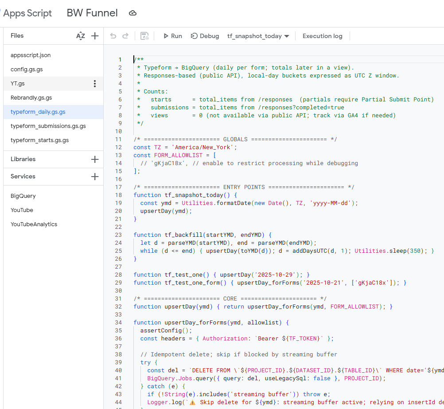Select the YouTubeAnalytics service
Viewport: 444px width, 409px height.
click(53, 224)
